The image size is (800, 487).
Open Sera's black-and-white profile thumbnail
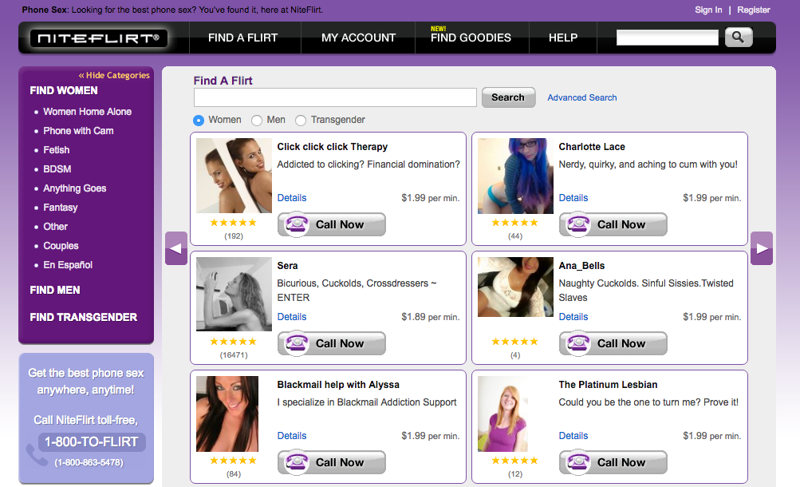(x=234, y=295)
